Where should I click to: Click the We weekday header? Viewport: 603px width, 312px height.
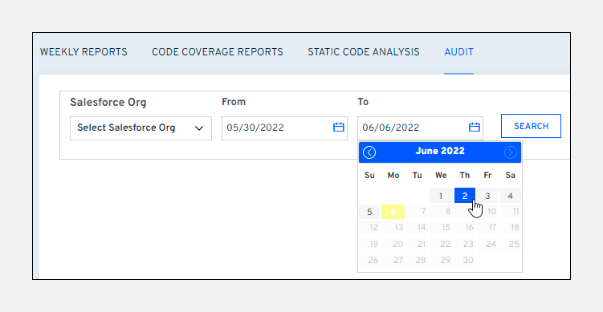click(x=441, y=176)
